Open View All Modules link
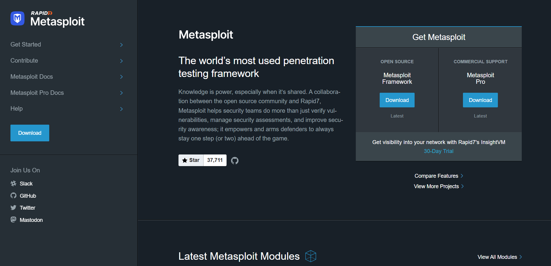The width and height of the screenshot is (551, 266). click(497, 257)
